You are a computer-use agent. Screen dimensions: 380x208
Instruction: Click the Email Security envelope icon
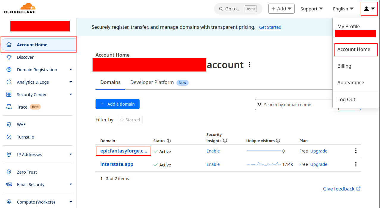point(9,185)
